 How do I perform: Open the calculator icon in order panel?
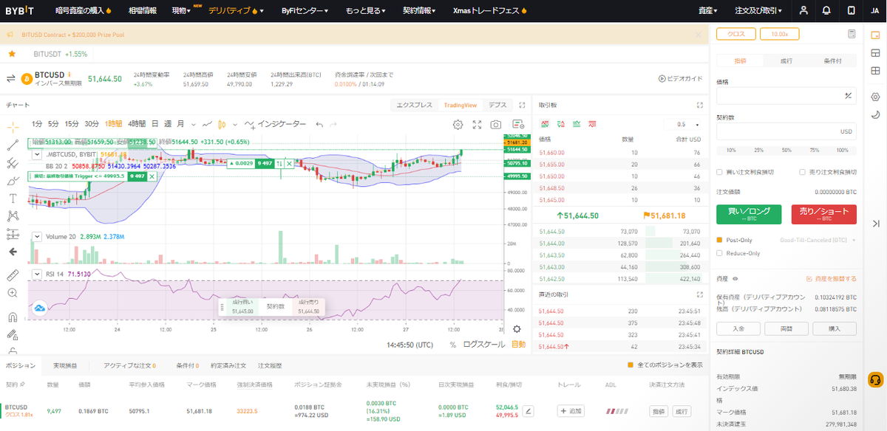point(852,34)
